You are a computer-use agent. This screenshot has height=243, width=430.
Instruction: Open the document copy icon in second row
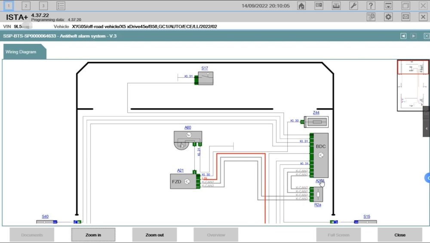tap(371, 17)
